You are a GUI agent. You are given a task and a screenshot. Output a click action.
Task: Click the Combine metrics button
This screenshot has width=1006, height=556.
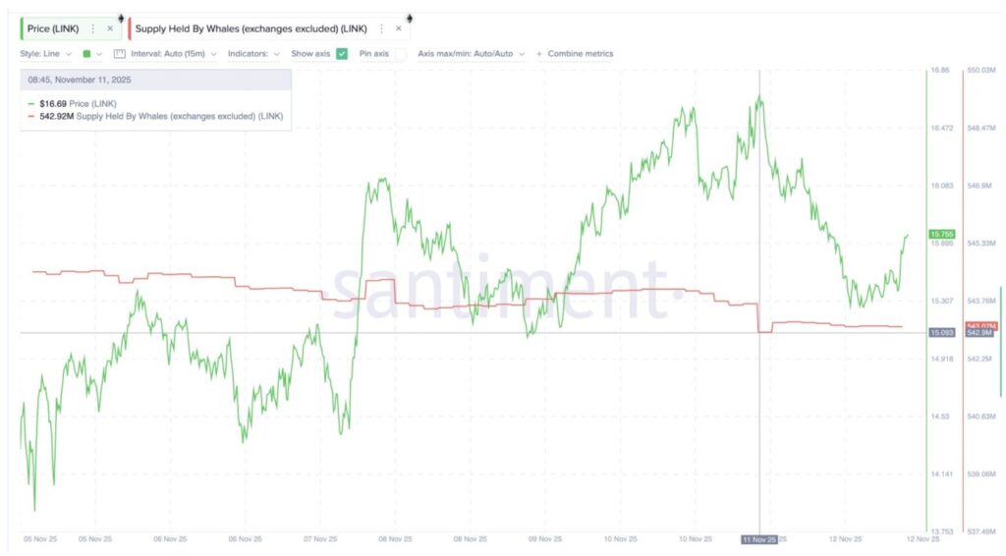pyautogui.click(x=580, y=54)
